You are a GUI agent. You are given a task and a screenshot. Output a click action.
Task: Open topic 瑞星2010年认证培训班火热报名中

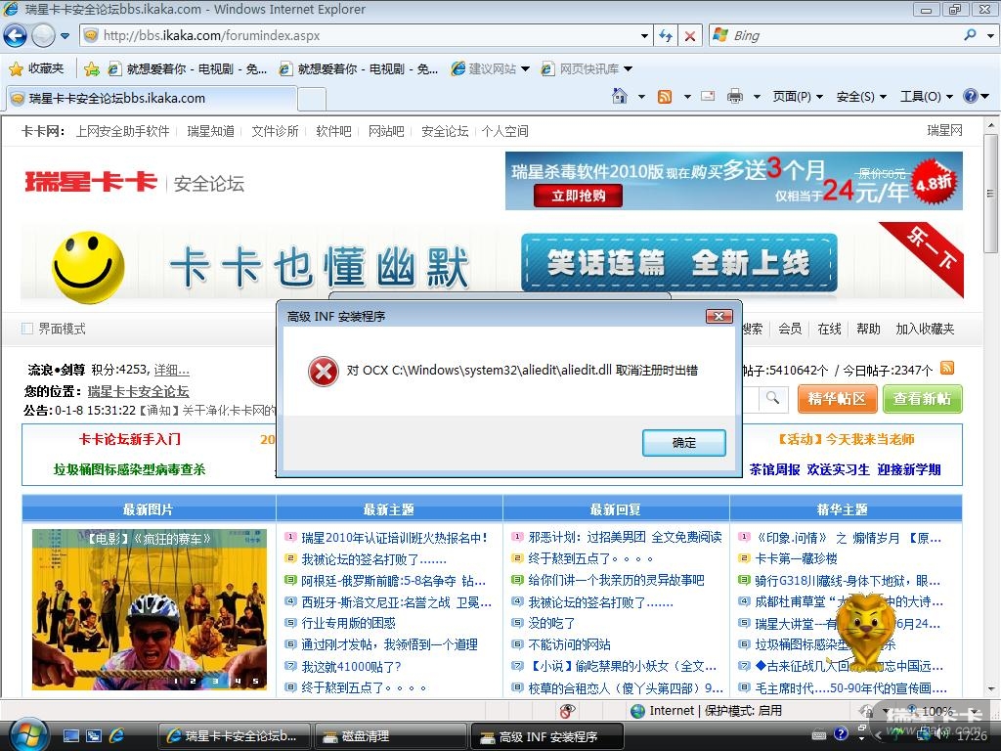point(394,538)
